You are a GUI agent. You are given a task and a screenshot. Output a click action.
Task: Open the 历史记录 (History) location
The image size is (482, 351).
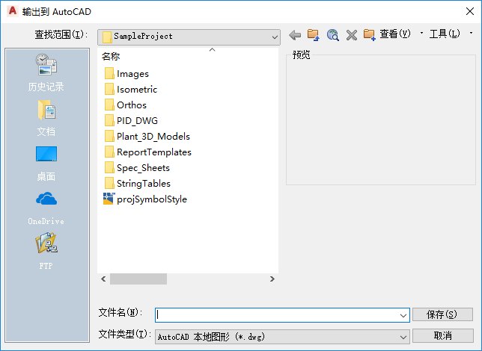pos(46,72)
